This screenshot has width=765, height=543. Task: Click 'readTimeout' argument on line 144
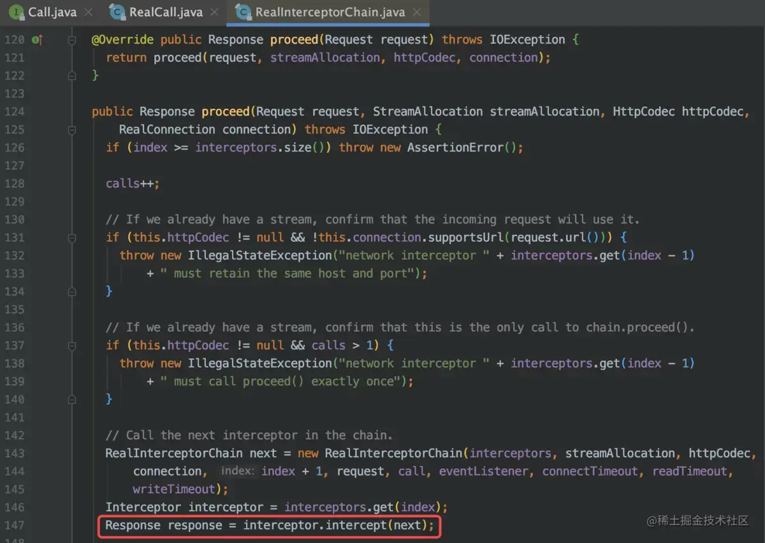(689, 472)
